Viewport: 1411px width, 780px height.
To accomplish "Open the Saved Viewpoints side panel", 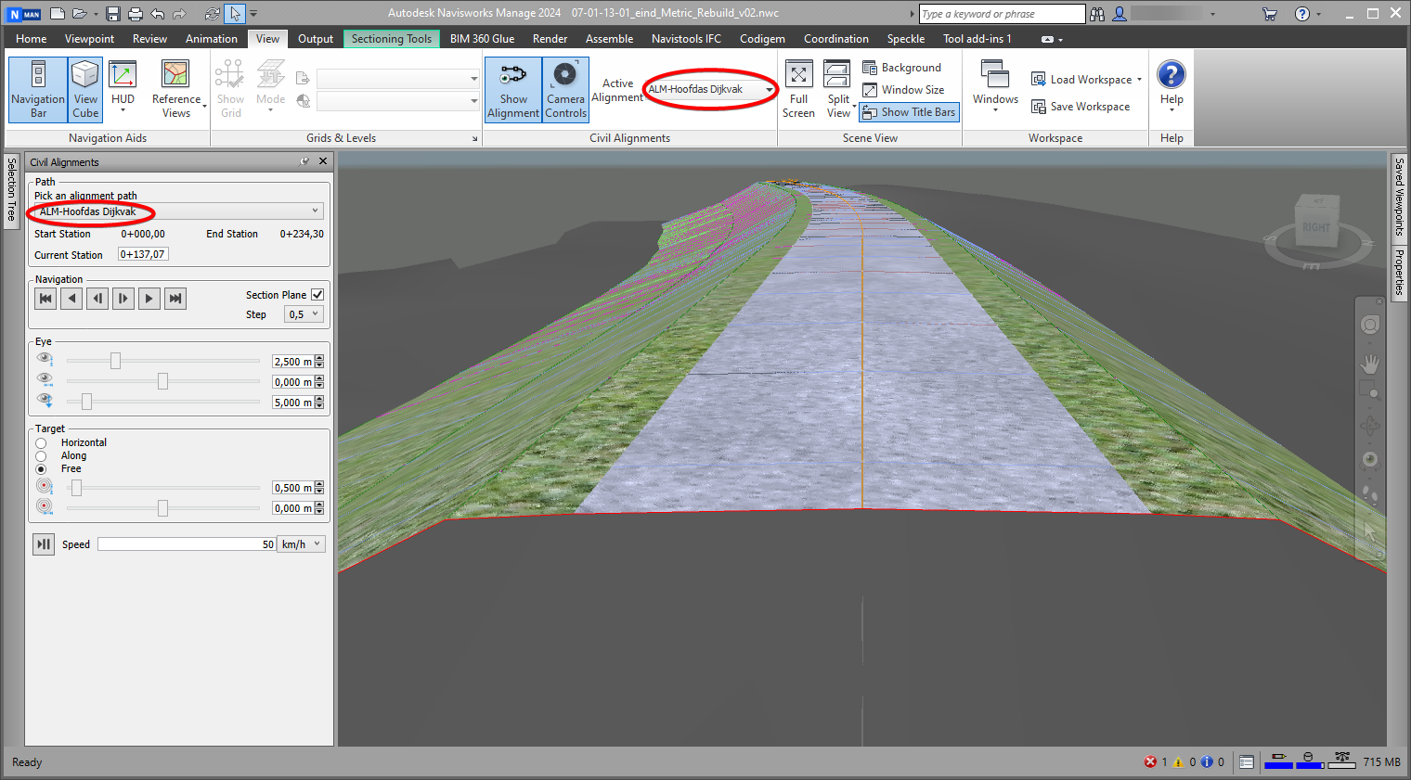I will [x=1399, y=198].
